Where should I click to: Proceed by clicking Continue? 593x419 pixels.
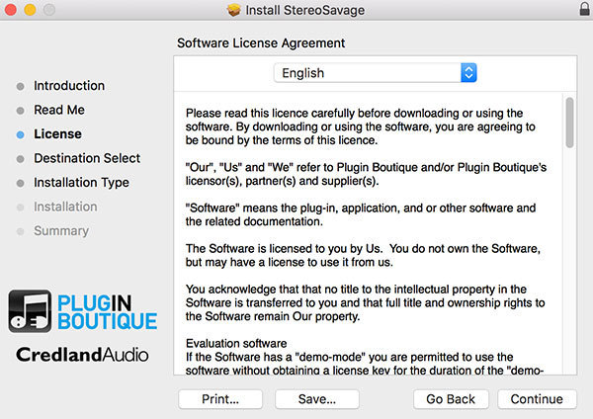point(537,399)
